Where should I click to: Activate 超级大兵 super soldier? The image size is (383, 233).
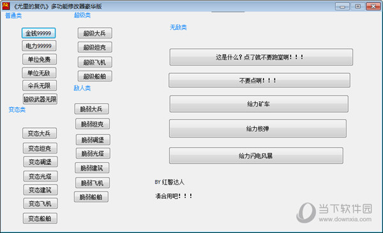click(95, 33)
